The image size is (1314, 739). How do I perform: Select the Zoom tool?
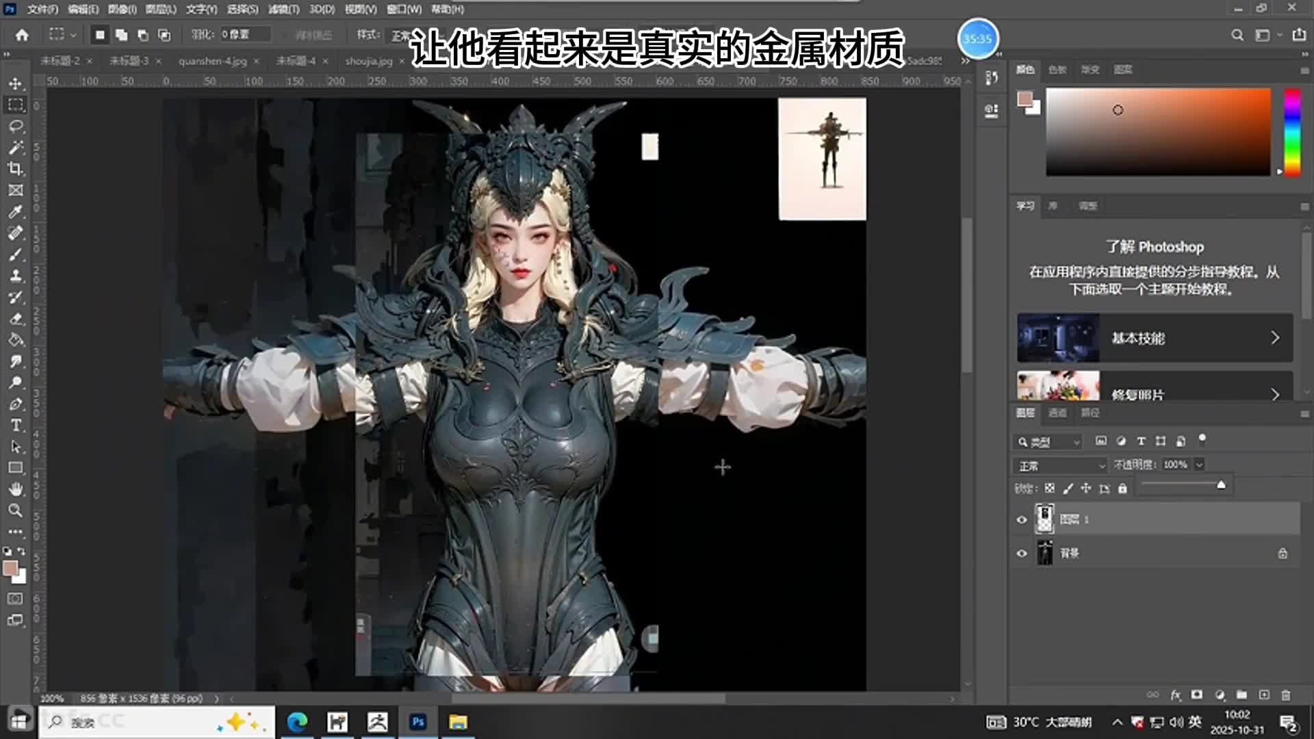pyautogui.click(x=15, y=510)
